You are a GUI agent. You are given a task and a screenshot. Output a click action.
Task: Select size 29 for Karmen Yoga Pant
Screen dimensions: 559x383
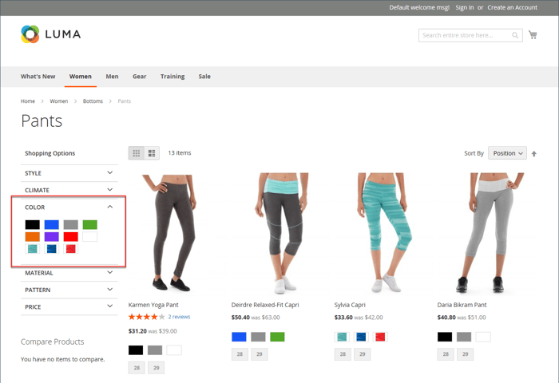[157, 368]
